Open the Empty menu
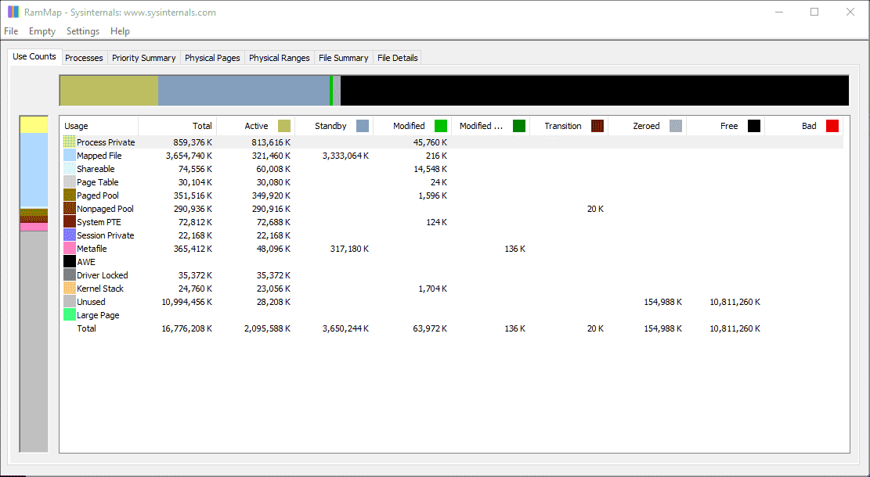Screen dimensions: 870x477 tap(42, 31)
